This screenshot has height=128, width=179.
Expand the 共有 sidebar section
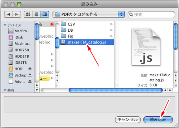click(x=5, y=90)
